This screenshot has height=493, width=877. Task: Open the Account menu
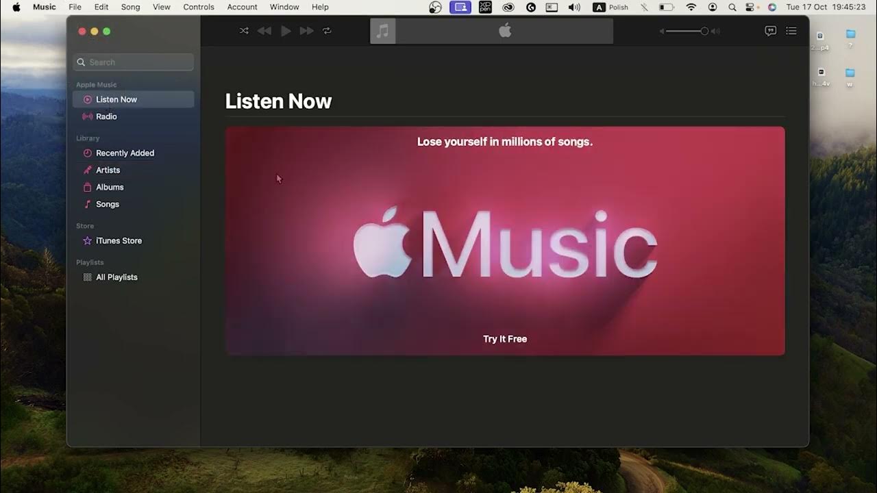242,7
